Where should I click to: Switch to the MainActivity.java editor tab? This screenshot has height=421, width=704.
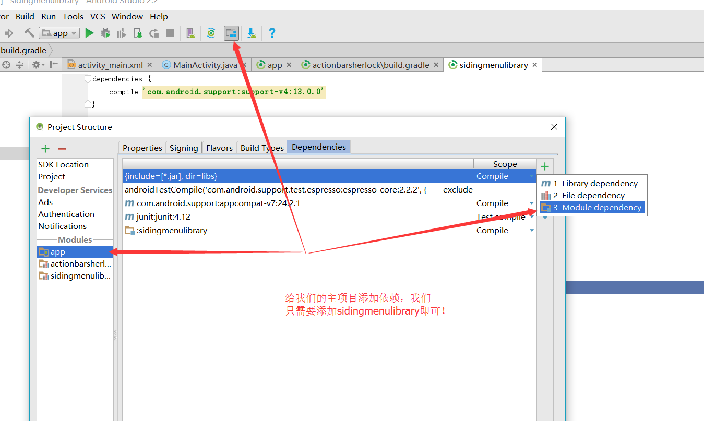click(205, 65)
